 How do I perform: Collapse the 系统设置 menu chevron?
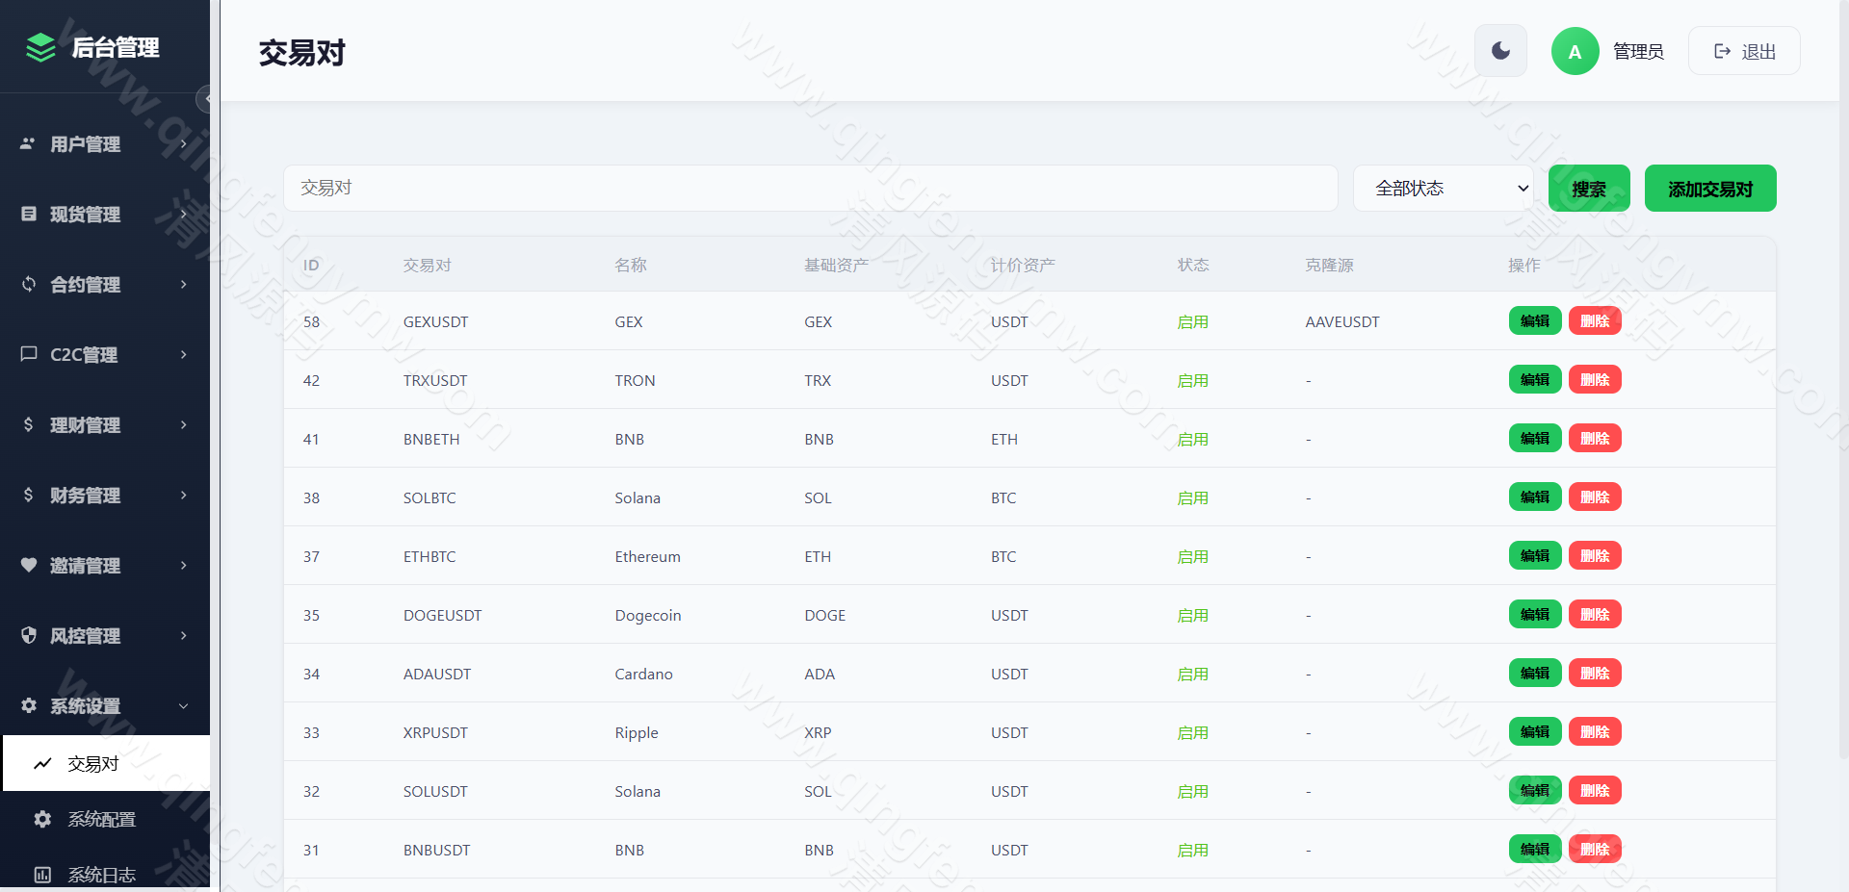tap(184, 705)
